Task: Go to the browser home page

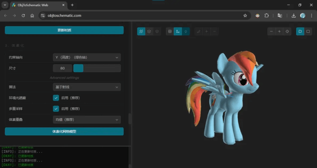Action: pos(32,15)
